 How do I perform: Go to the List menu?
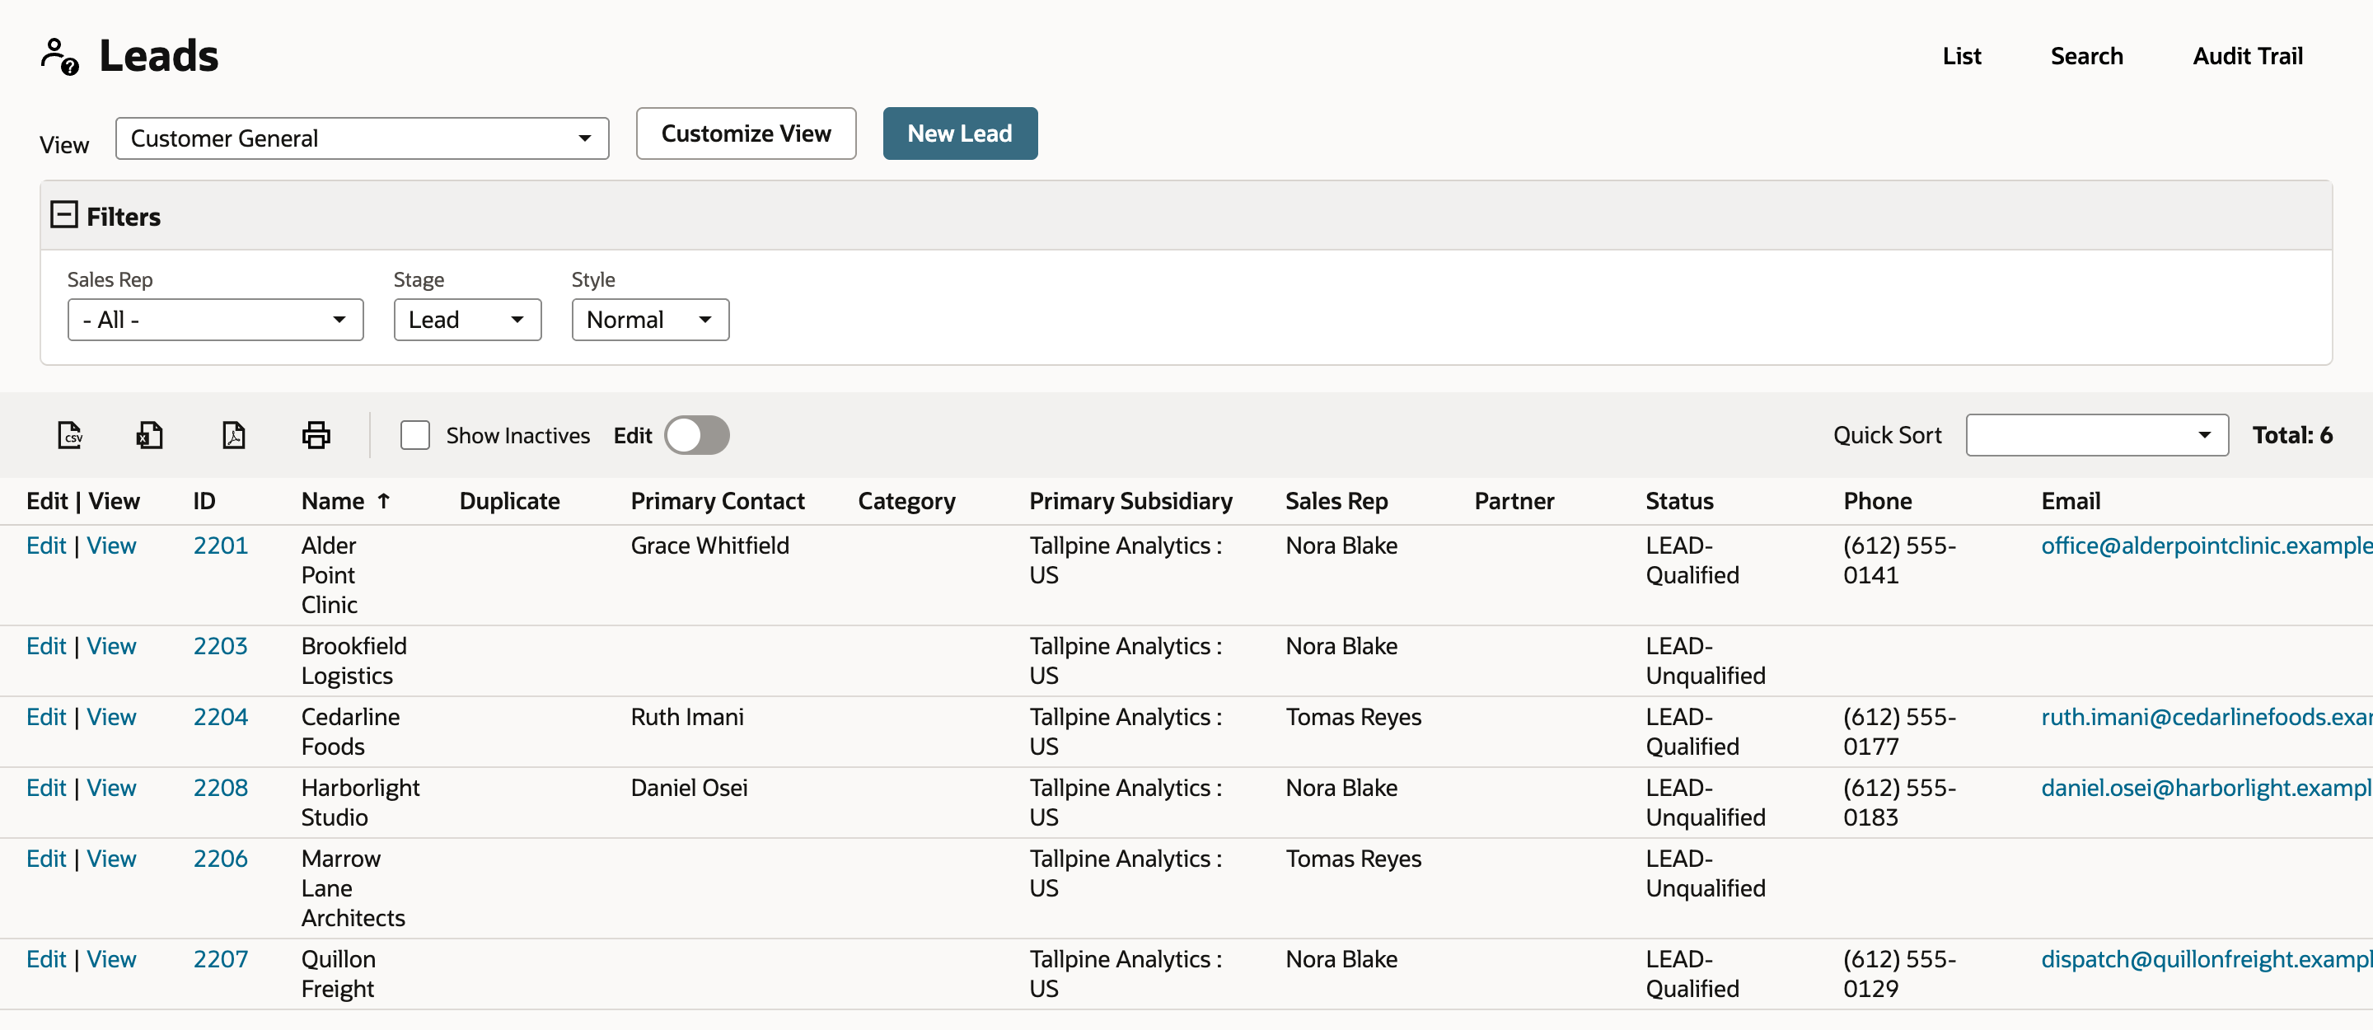pyautogui.click(x=1961, y=56)
